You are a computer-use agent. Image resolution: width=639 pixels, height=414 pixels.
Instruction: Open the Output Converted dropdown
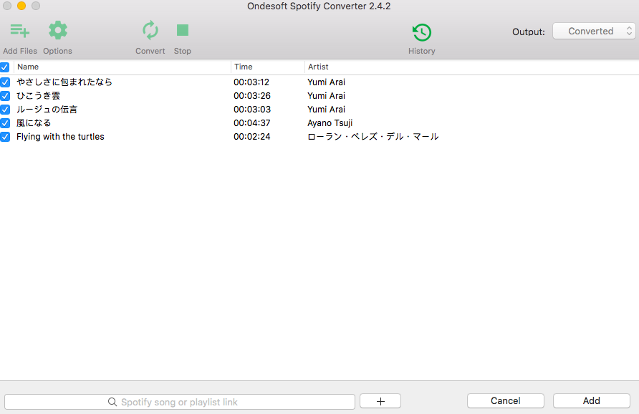point(594,32)
